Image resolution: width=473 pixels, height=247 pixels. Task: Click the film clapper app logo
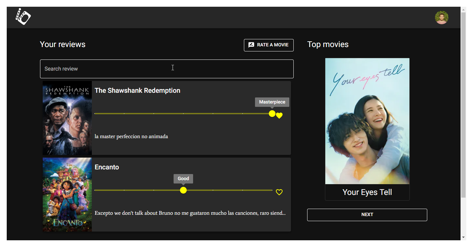coord(23,16)
